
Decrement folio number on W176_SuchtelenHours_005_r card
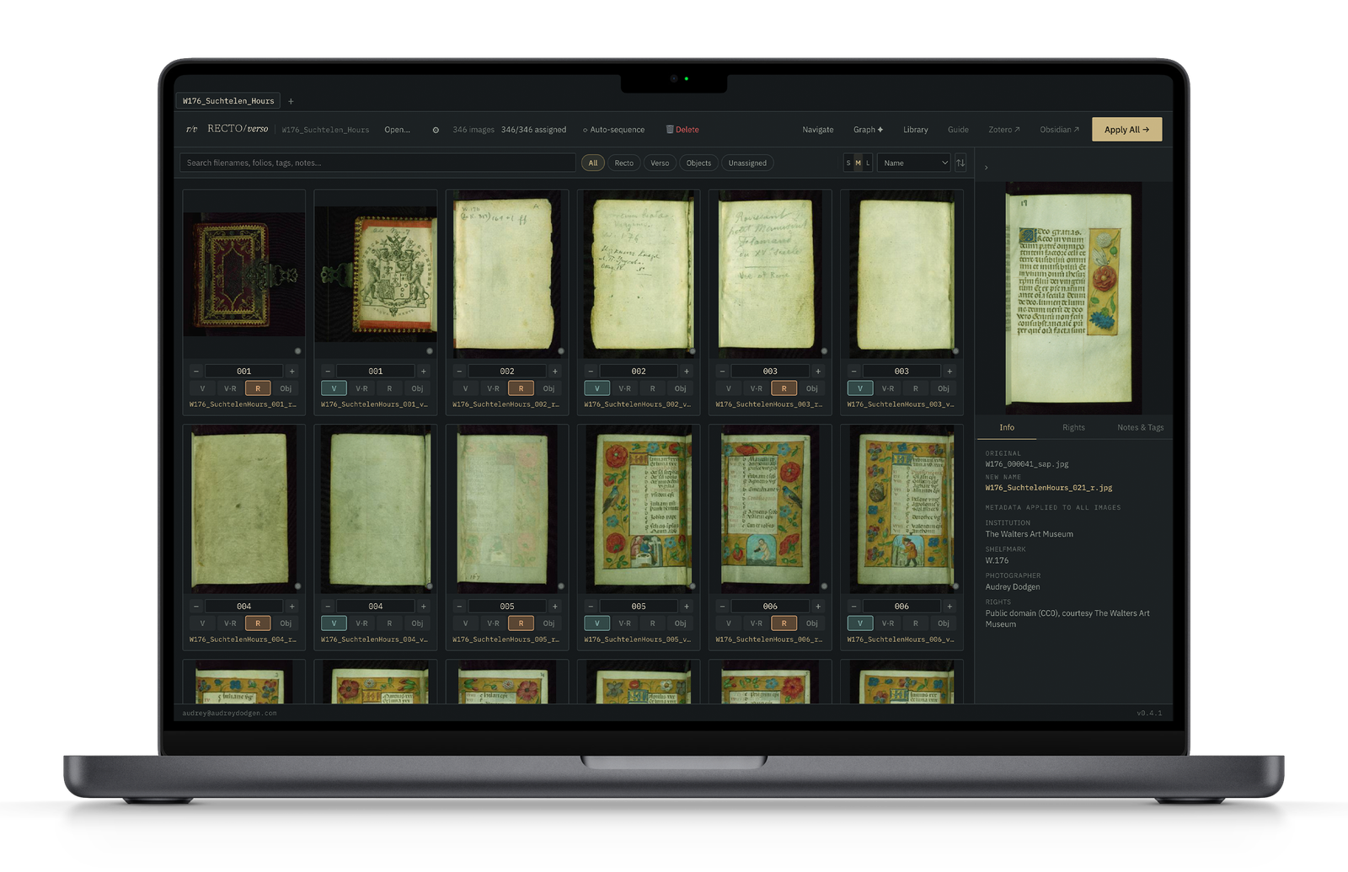459,606
